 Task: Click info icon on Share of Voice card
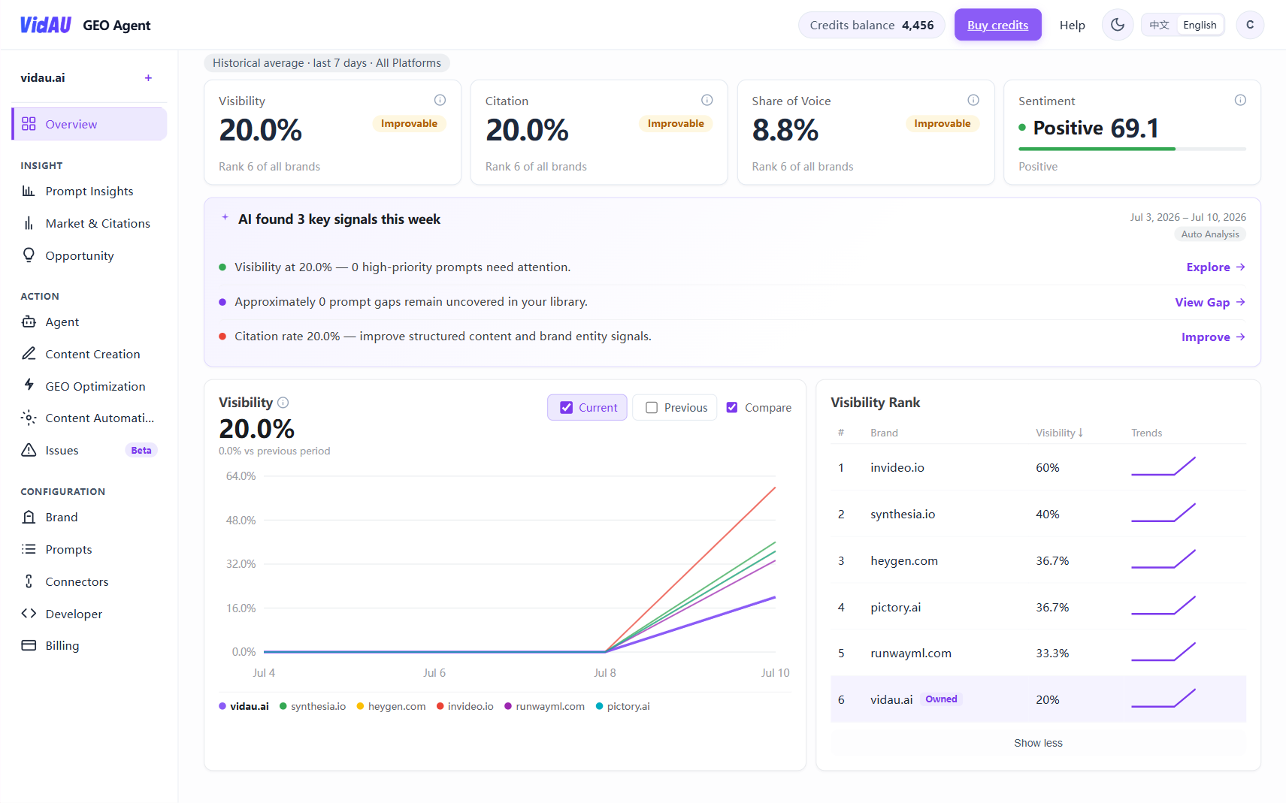click(973, 100)
